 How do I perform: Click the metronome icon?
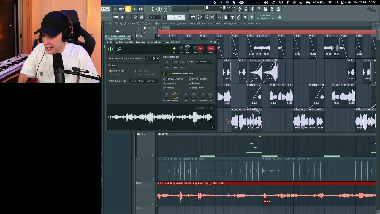(115, 9)
